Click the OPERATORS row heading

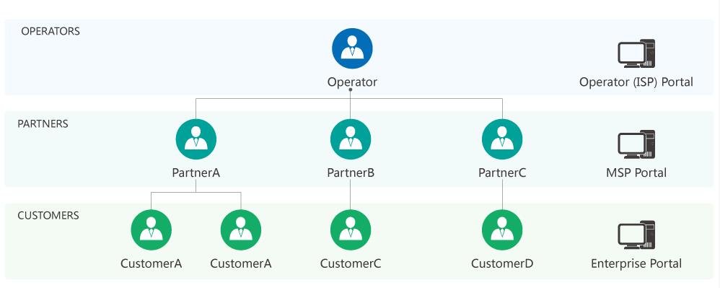[x=51, y=31]
